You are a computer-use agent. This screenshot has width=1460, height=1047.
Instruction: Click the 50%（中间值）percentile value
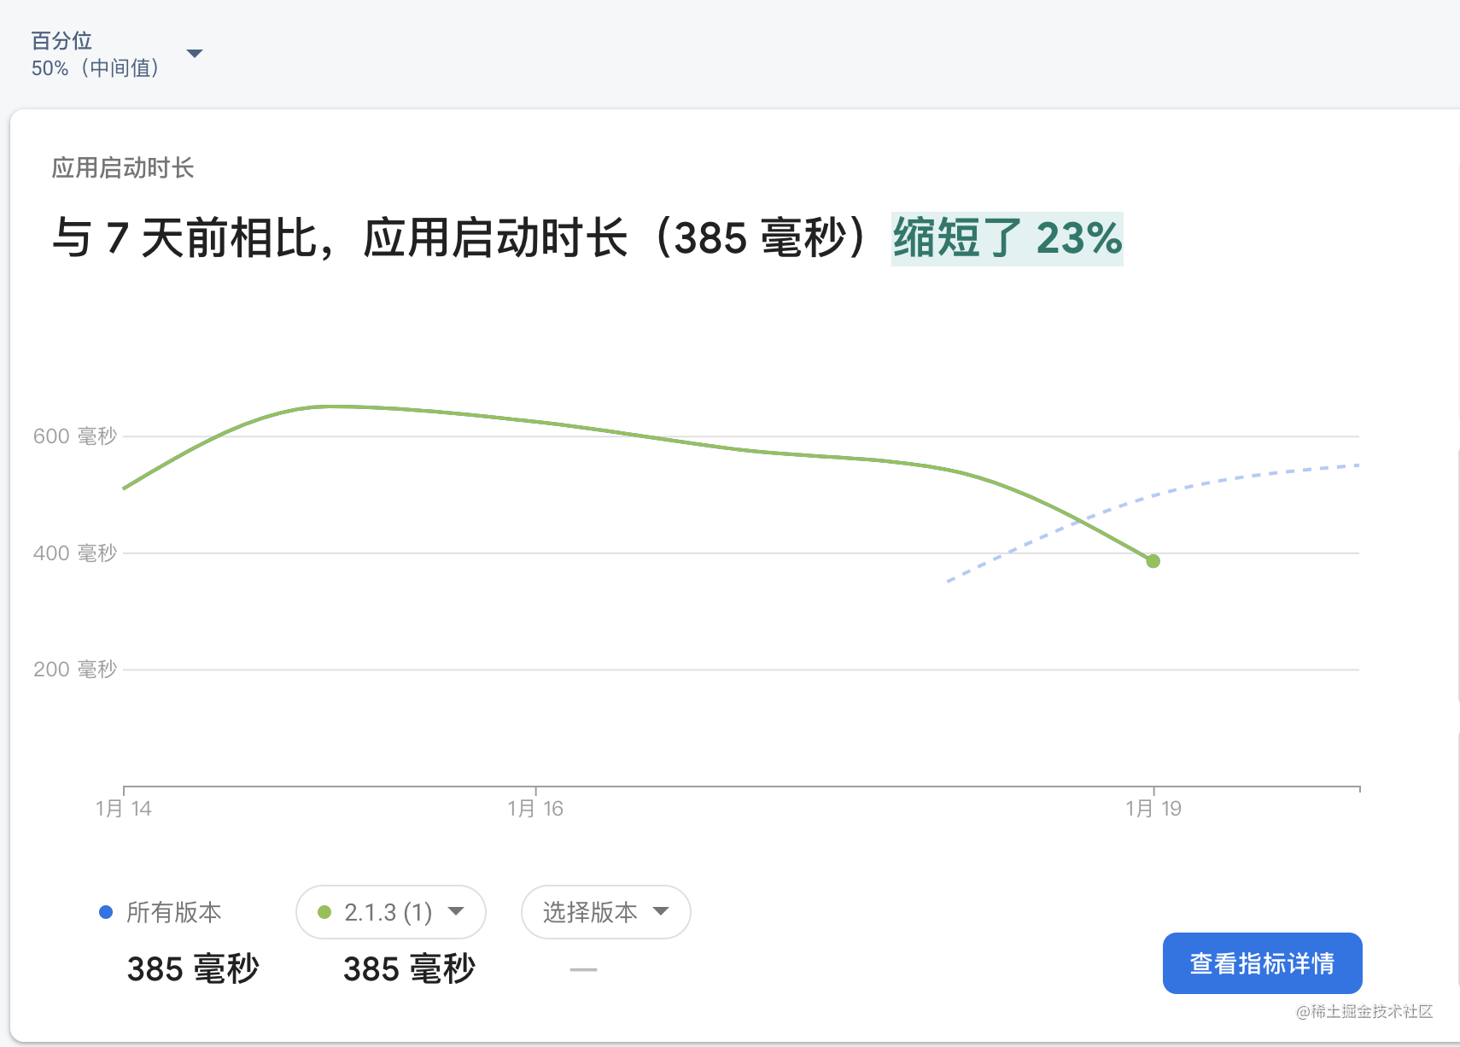(96, 68)
